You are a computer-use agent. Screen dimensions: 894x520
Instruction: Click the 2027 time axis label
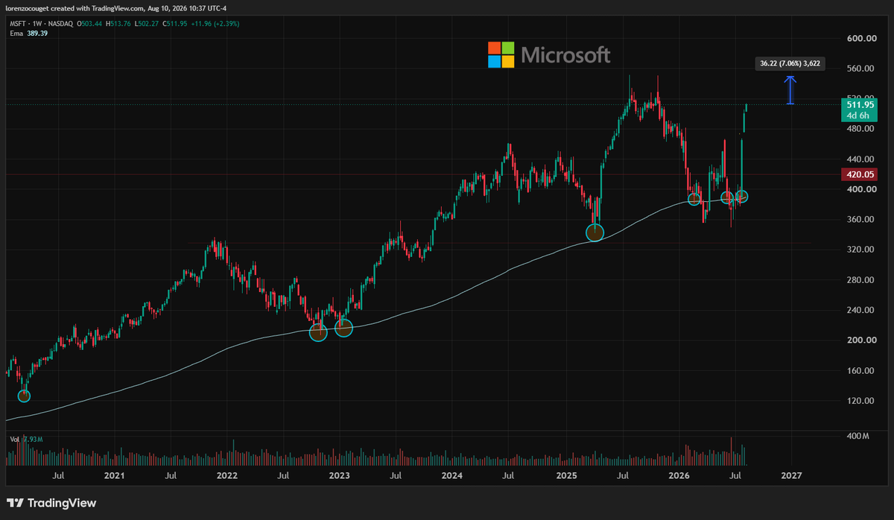pos(790,475)
